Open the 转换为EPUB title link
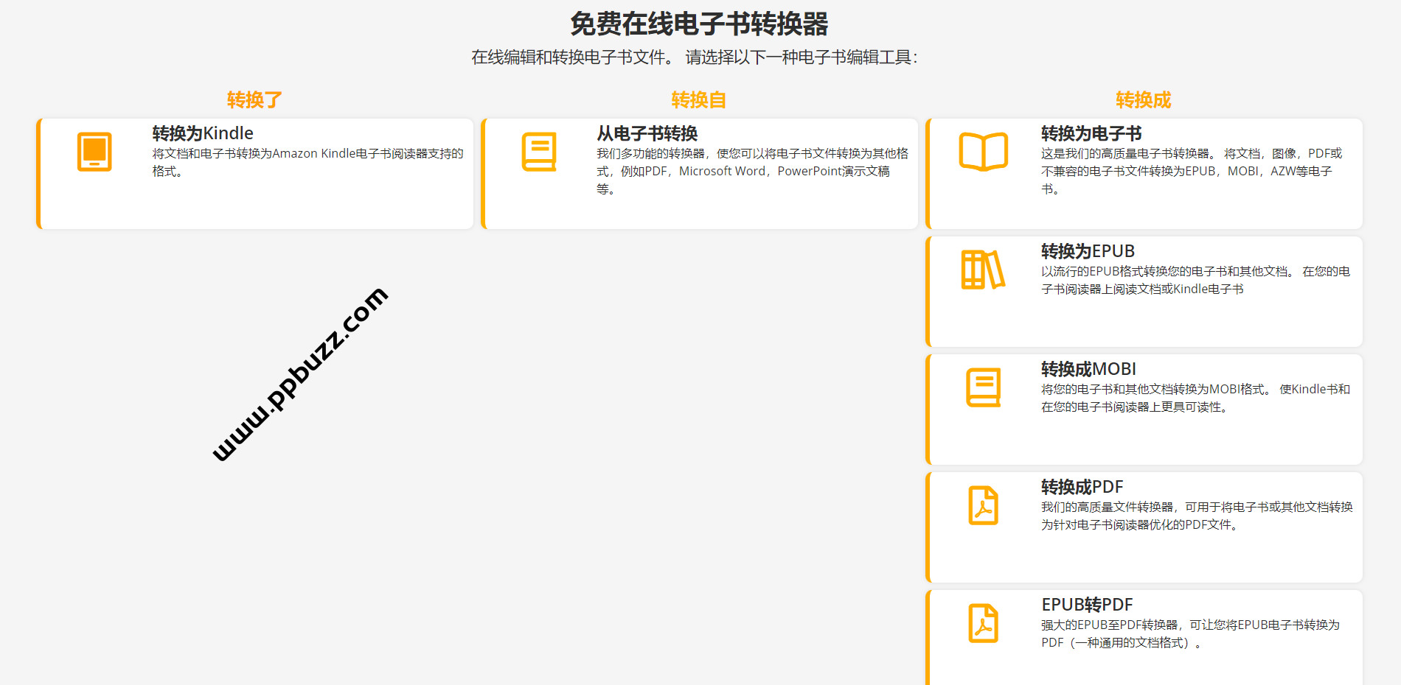1401x685 pixels. (1088, 251)
